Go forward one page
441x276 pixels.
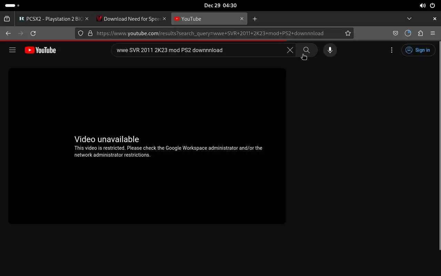click(x=21, y=33)
